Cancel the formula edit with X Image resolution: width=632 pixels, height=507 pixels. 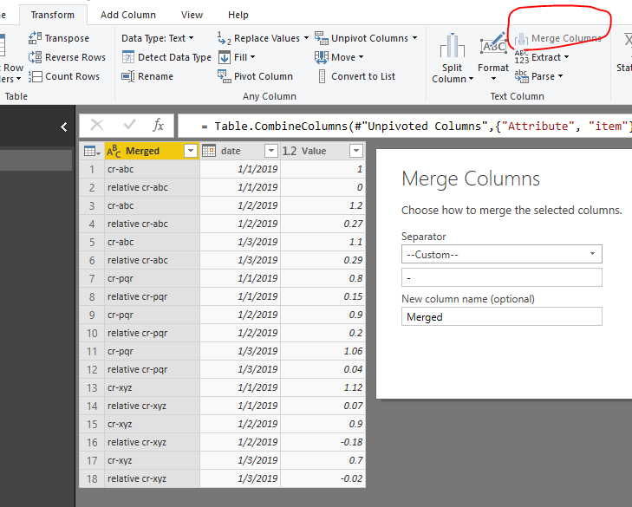tap(97, 126)
